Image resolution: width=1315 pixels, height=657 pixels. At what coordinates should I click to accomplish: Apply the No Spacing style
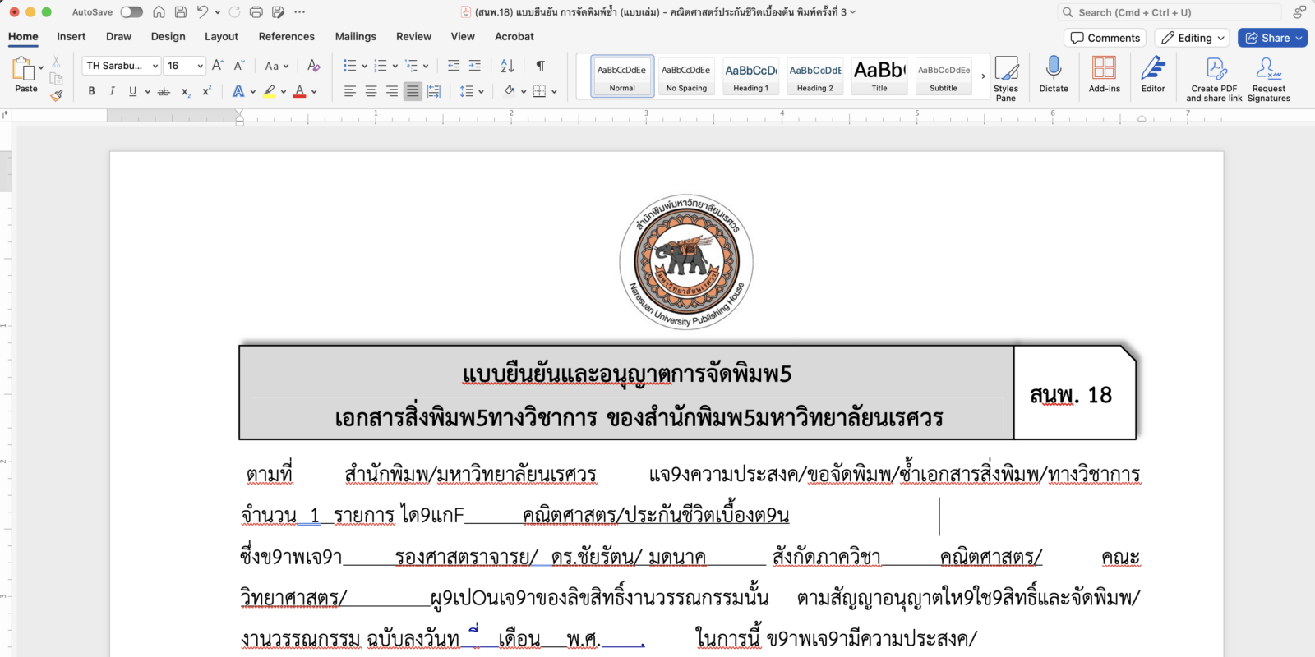(686, 76)
